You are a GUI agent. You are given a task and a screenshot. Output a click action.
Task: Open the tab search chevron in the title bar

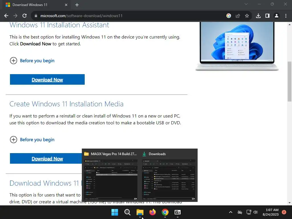pos(246,4)
